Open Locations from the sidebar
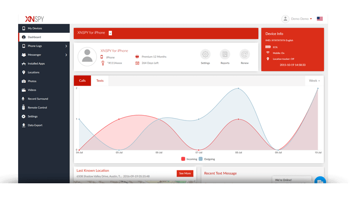350x199 pixels. 44,72
